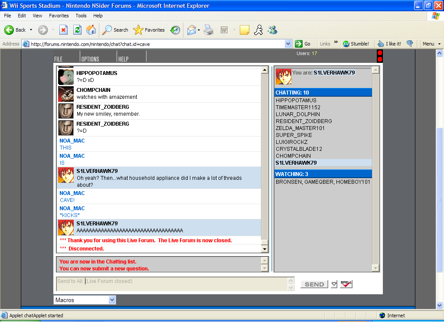Screen dimensions: 444x322
Task: Open the Favorites menu in menu bar
Action: pyautogui.click(x=59, y=16)
